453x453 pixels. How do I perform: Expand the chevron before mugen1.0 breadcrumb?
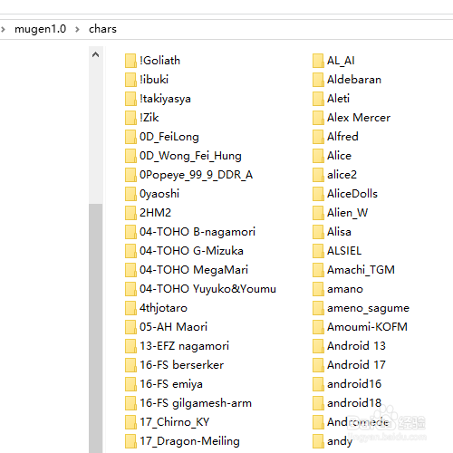[x=4, y=29]
